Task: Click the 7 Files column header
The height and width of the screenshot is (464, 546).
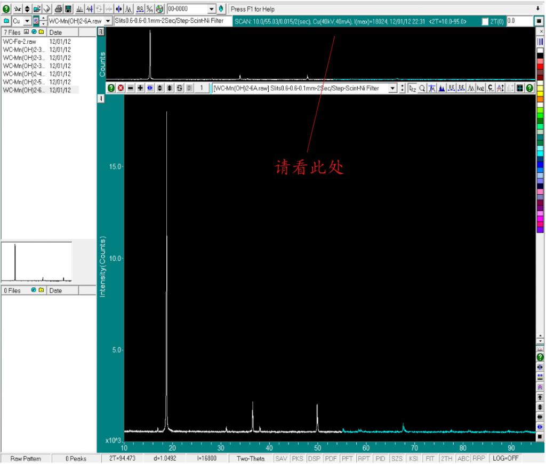Action: point(24,33)
